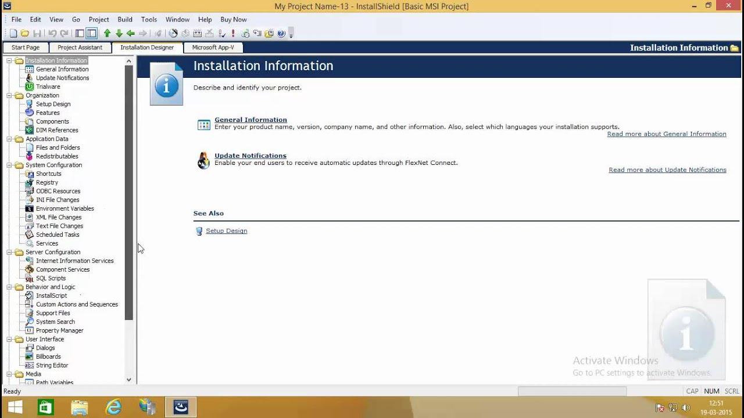The image size is (744, 418).
Task: Click the blue Help question mark icon
Action: 281,34
